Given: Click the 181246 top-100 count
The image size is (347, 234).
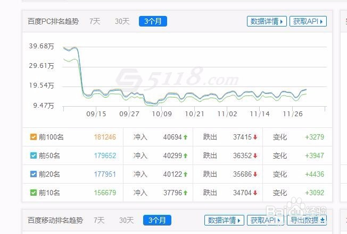Looking at the screenshot, I should [105, 137].
